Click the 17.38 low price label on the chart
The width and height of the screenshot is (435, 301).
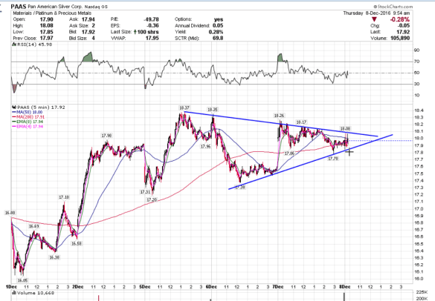coord(240,188)
